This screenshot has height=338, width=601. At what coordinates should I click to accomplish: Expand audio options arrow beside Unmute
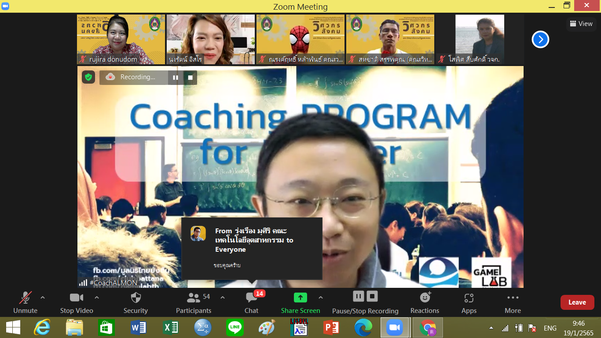point(43,298)
